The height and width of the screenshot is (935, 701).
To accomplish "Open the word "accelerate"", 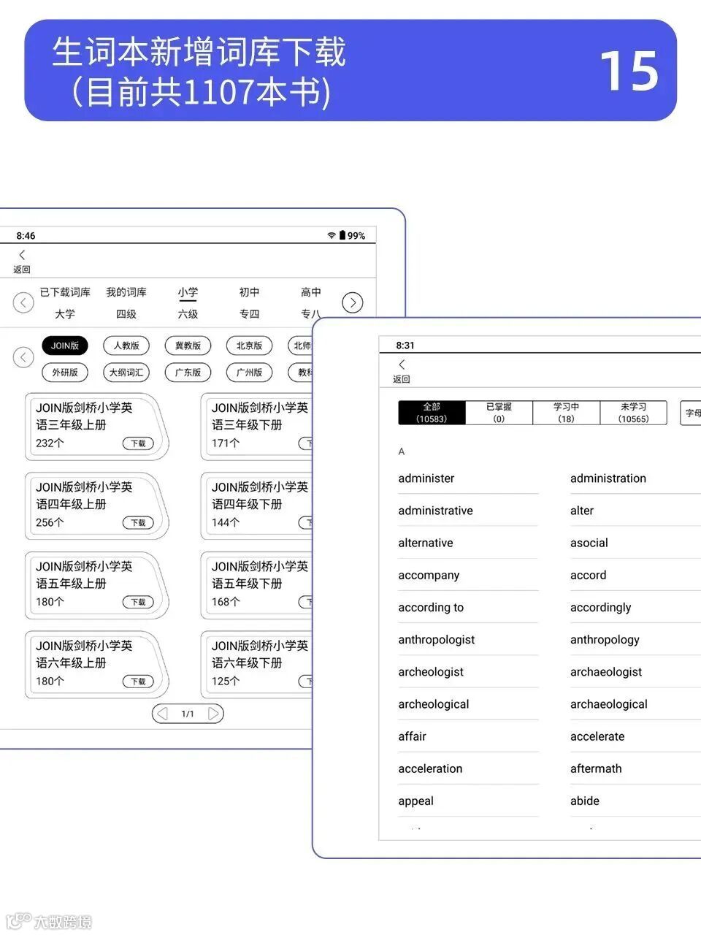I will (x=597, y=736).
